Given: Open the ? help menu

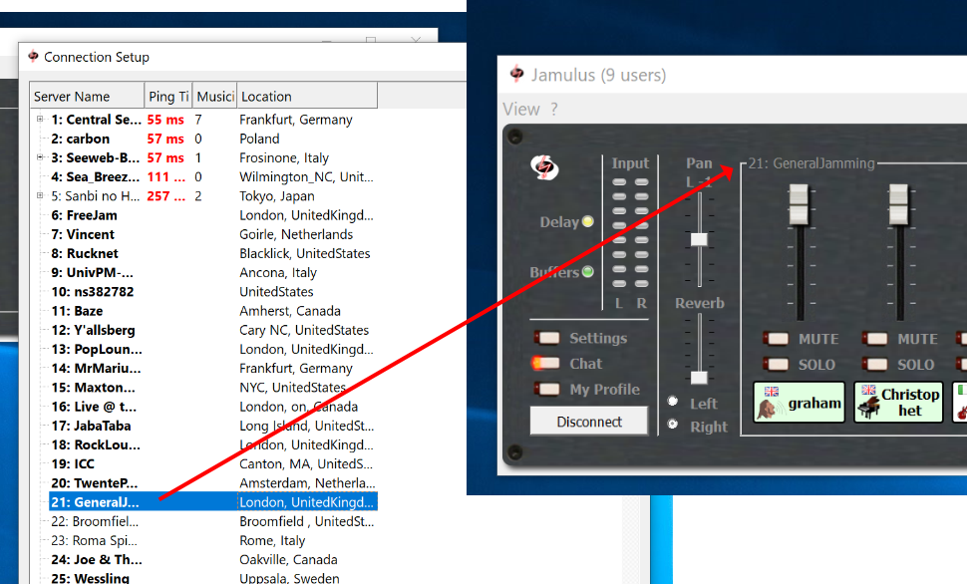Looking at the screenshot, I should (555, 109).
